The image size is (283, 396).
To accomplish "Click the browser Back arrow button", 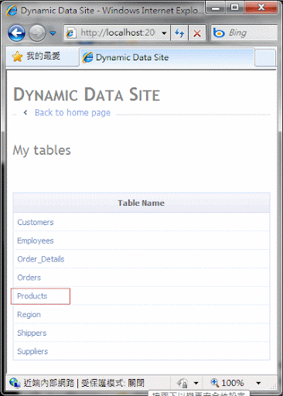I will [x=16, y=32].
